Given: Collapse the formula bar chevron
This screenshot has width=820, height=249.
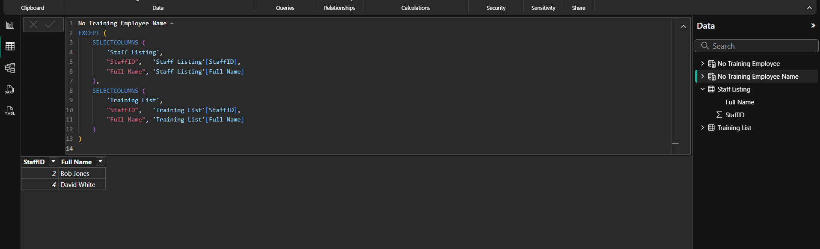Looking at the screenshot, I should (x=683, y=27).
